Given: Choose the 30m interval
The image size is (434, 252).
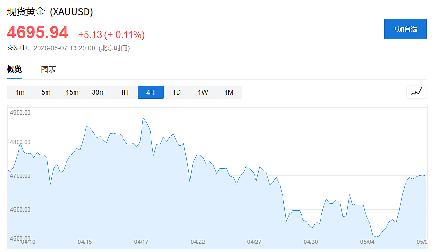Looking at the screenshot, I should click(98, 92).
